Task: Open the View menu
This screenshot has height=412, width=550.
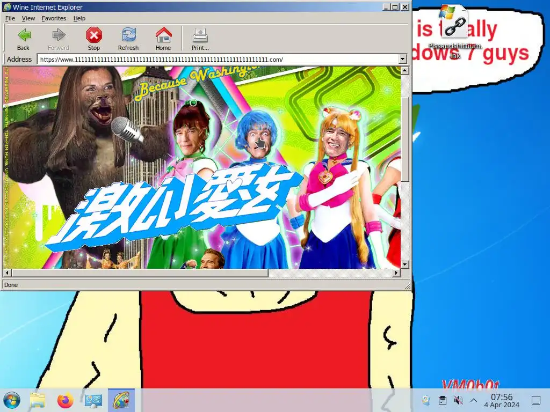Action: [28, 18]
